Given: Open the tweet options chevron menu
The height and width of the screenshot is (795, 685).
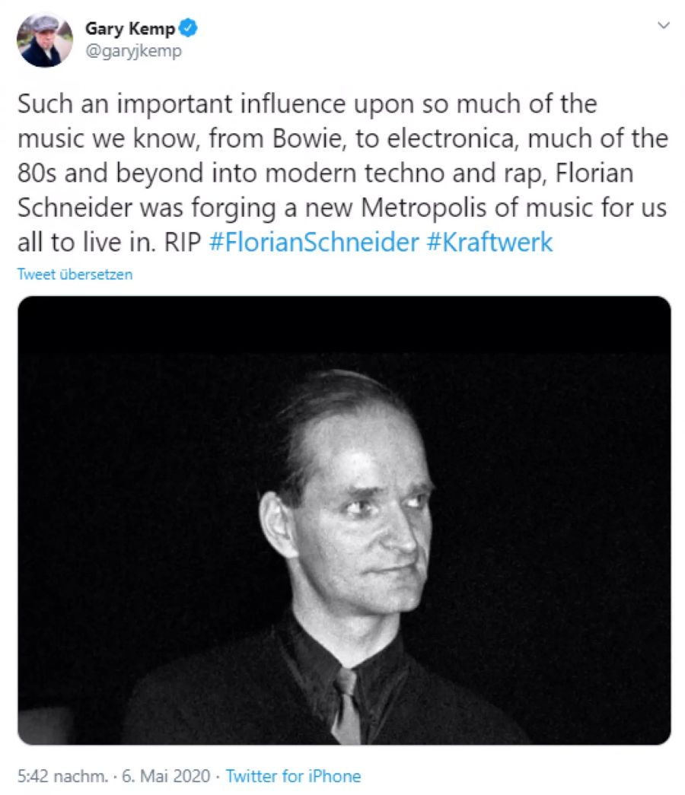Looking at the screenshot, I should (664, 25).
